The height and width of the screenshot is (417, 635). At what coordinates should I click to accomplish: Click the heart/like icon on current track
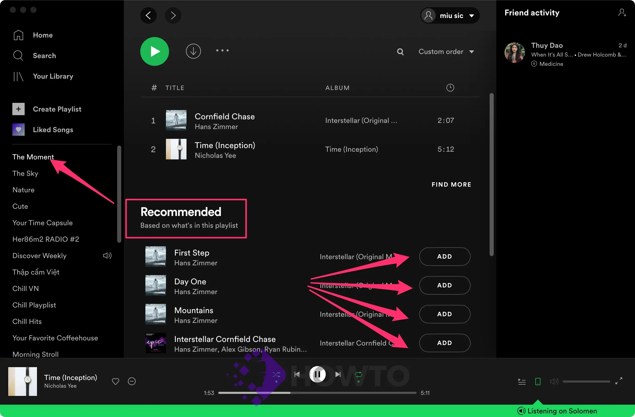115,382
